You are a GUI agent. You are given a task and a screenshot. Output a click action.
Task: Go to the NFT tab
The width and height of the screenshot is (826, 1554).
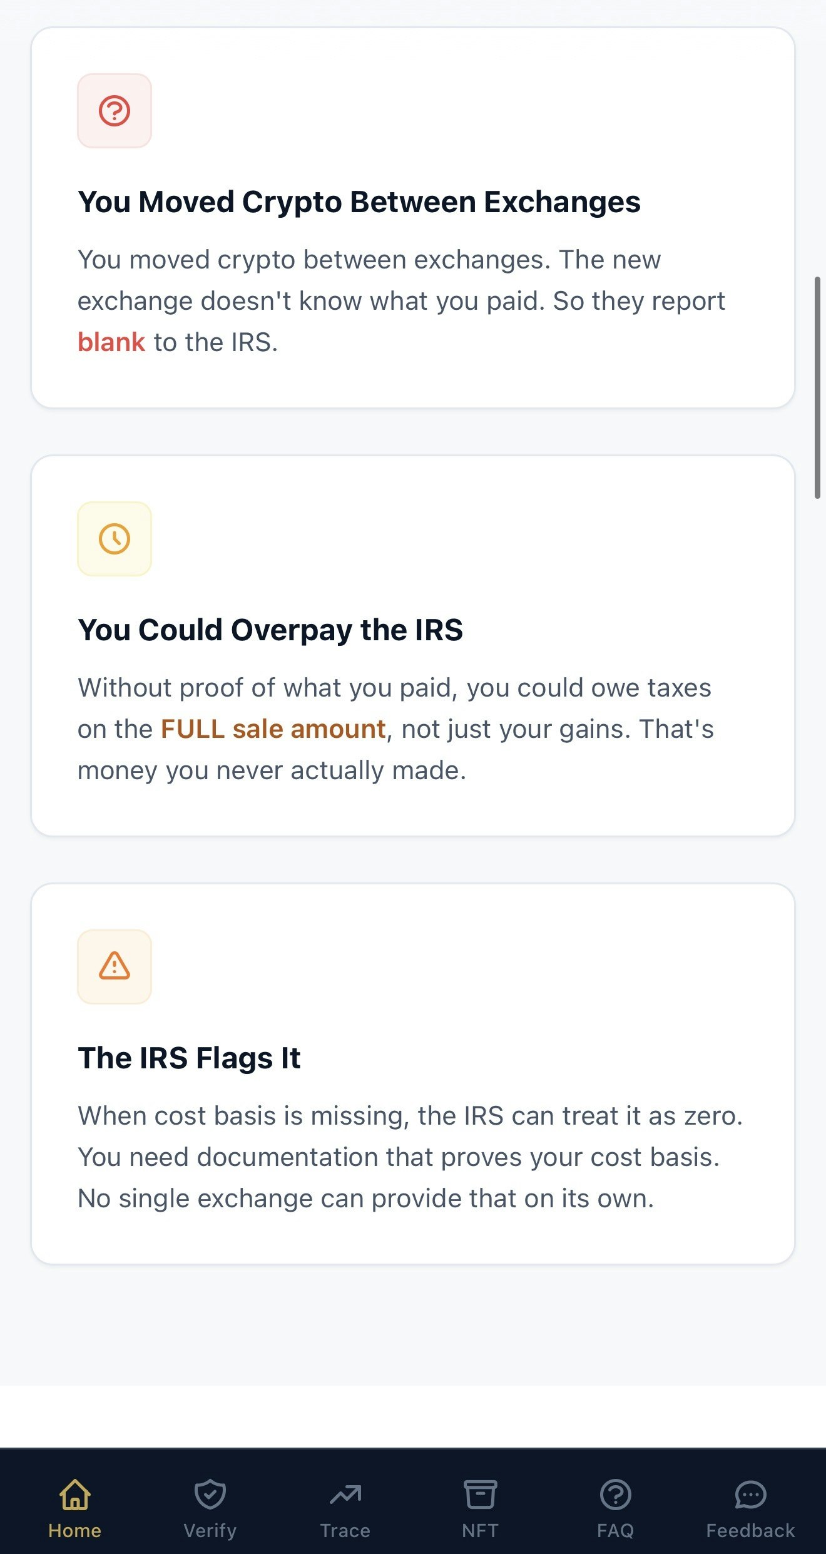[x=480, y=1508]
